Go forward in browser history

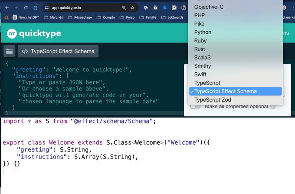(16, 8)
